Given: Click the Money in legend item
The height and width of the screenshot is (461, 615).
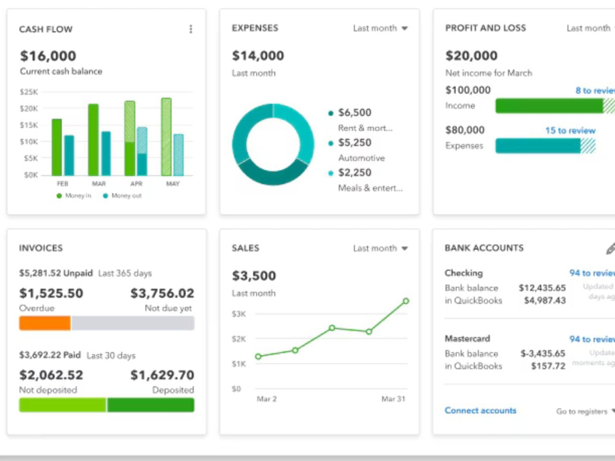Looking at the screenshot, I should coord(74,195).
